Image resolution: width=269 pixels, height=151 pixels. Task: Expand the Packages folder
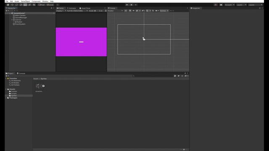point(6,98)
